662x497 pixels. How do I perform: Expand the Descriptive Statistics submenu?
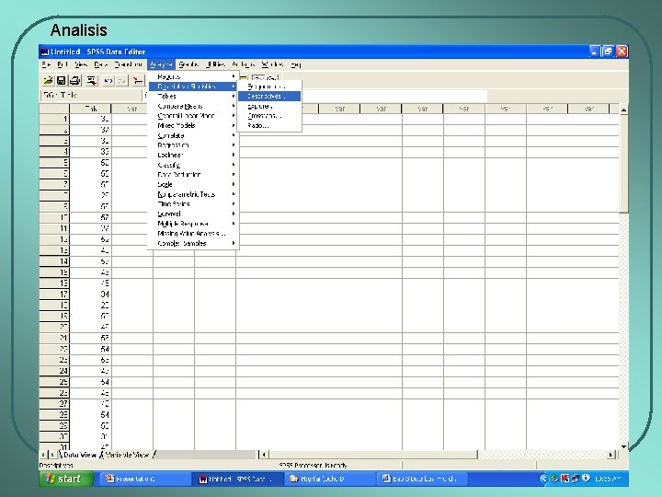coord(193,87)
